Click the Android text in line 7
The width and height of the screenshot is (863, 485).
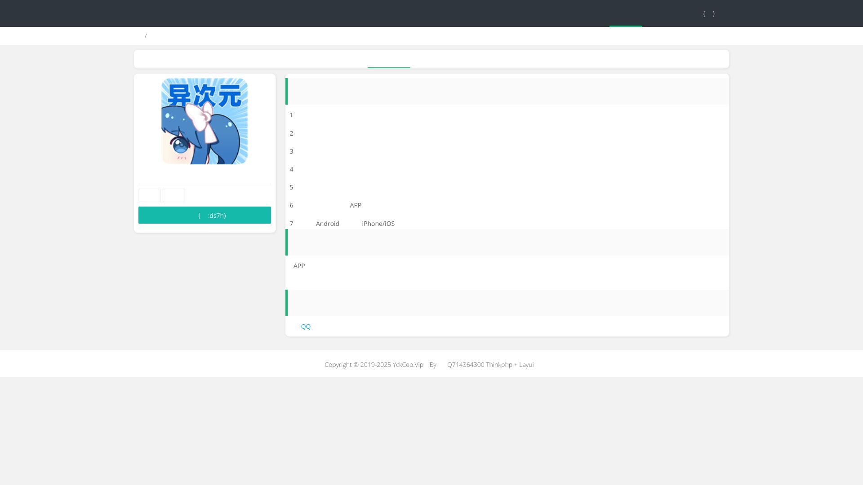coord(328,224)
